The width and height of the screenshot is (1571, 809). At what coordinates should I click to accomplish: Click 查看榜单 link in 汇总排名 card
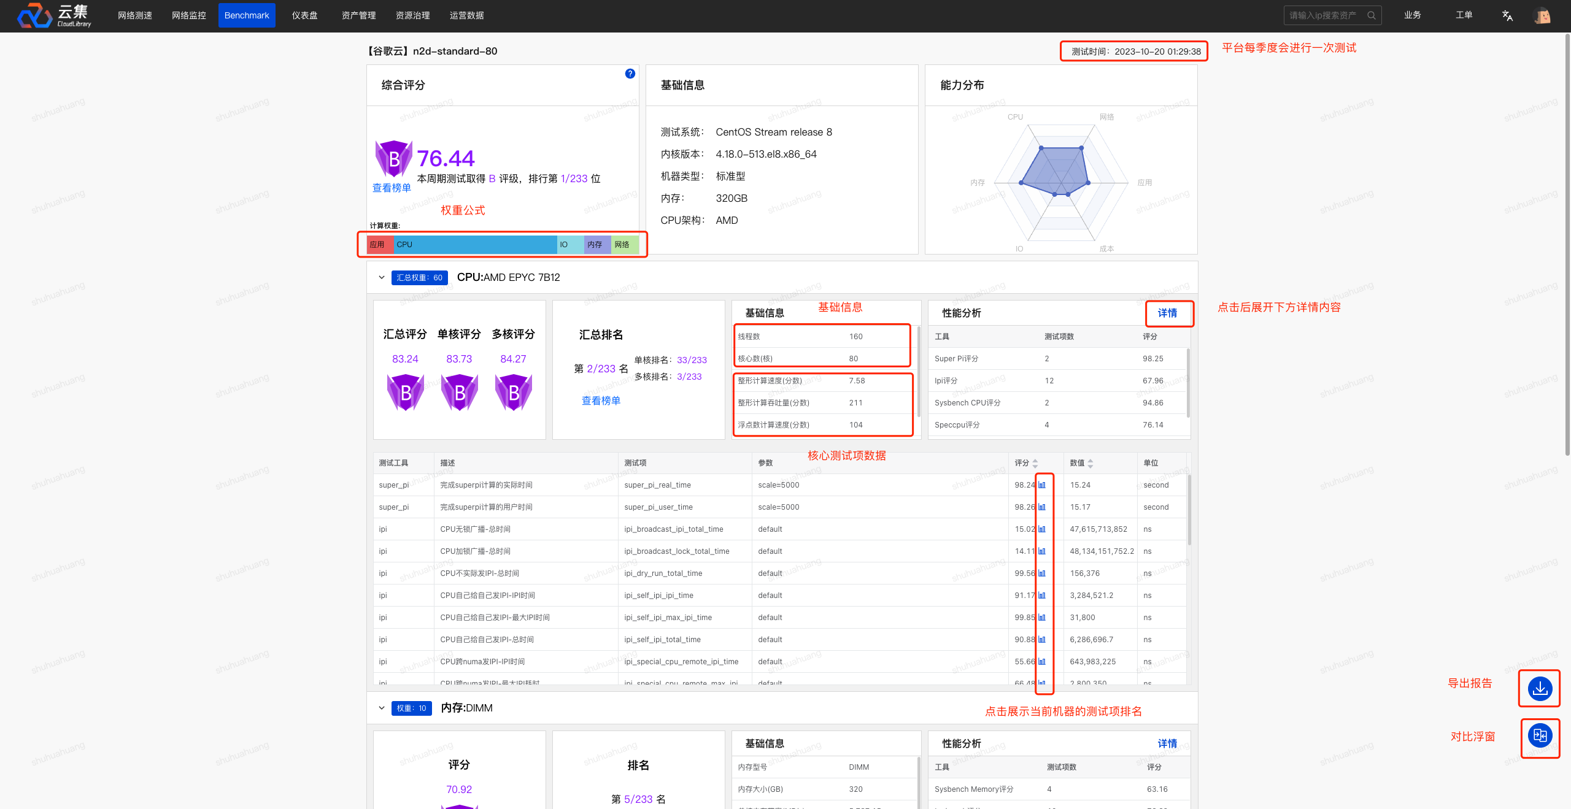click(x=601, y=401)
